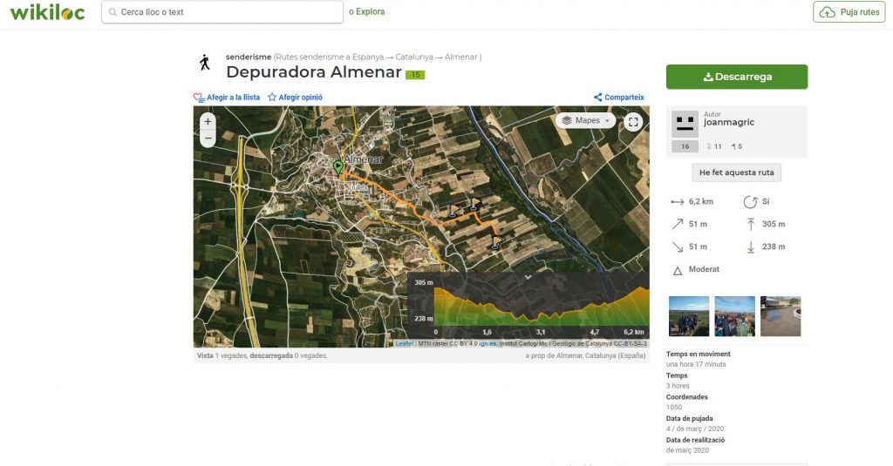
Task: Click the hiking activity icon
Action: [x=205, y=63]
